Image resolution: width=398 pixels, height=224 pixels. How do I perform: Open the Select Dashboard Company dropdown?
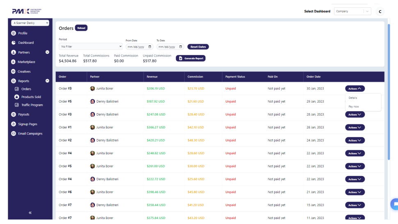click(352, 11)
